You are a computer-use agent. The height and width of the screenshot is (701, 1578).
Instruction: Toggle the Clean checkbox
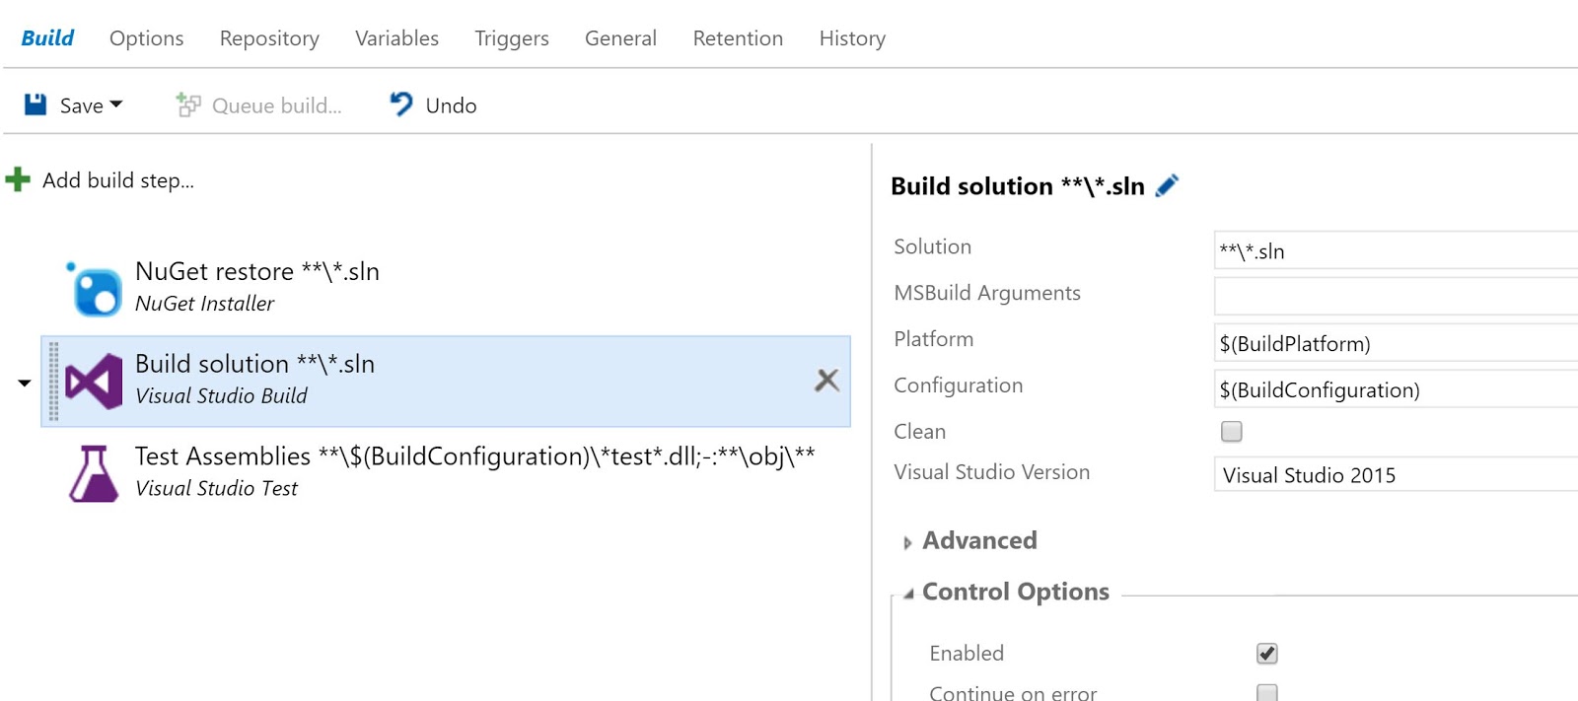click(1231, 431)
